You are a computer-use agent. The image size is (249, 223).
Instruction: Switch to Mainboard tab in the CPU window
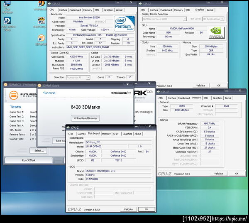point(75,10)
